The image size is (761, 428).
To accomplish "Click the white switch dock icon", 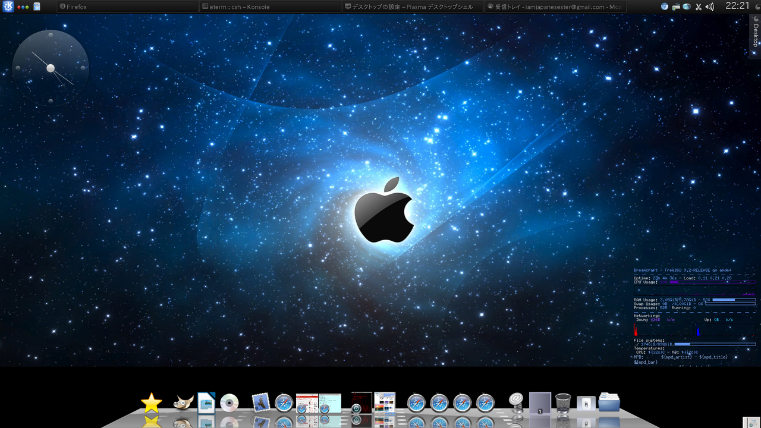I will click(x=586, y=404).
